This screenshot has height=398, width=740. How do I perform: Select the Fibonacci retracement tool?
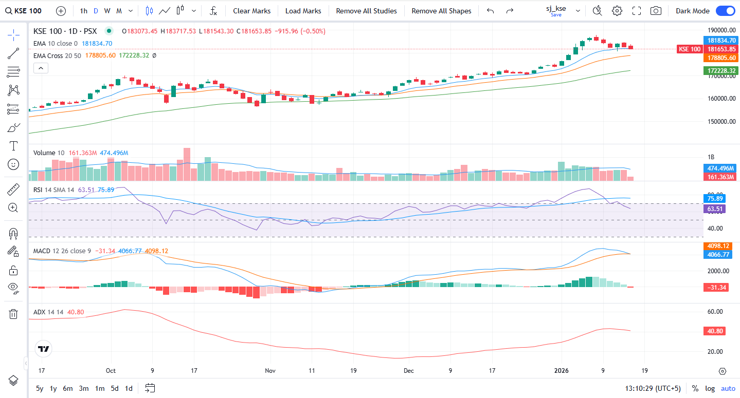click(x=13, y=72)
